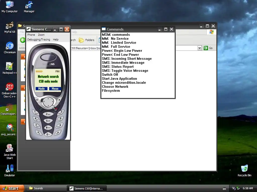The image size is (257, 192).
Task: Tap the 7 pqrs key on keypad
Action: (37, 126)
